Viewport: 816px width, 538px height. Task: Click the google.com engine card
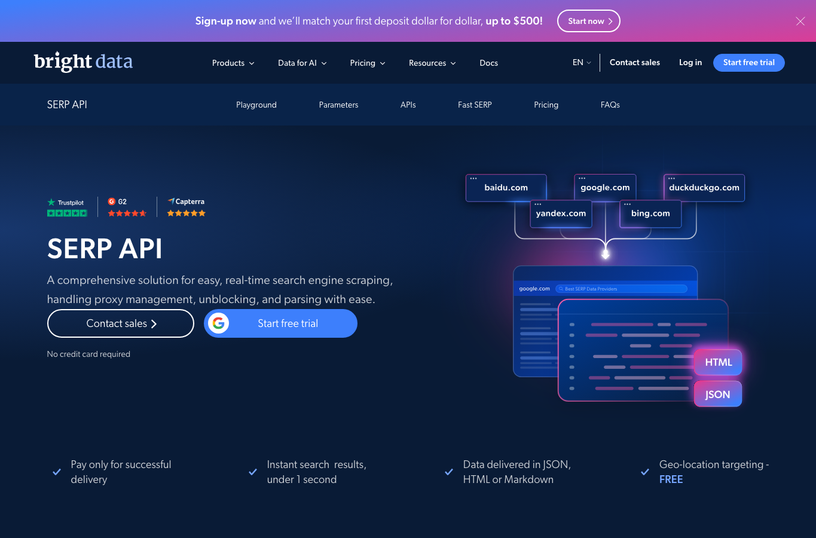tap(605, 188)
